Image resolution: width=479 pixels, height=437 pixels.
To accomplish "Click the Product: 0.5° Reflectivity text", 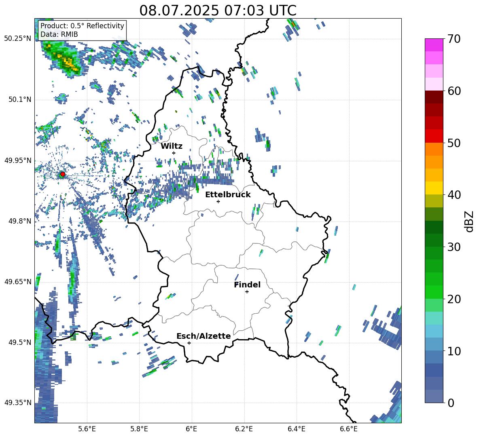I will 82,25.
